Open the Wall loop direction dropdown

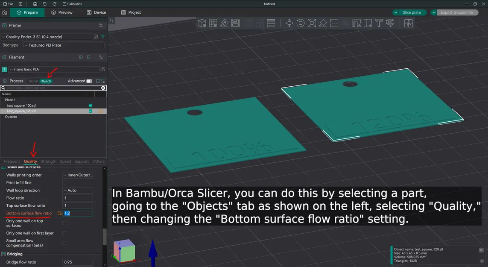pos(78,191)
